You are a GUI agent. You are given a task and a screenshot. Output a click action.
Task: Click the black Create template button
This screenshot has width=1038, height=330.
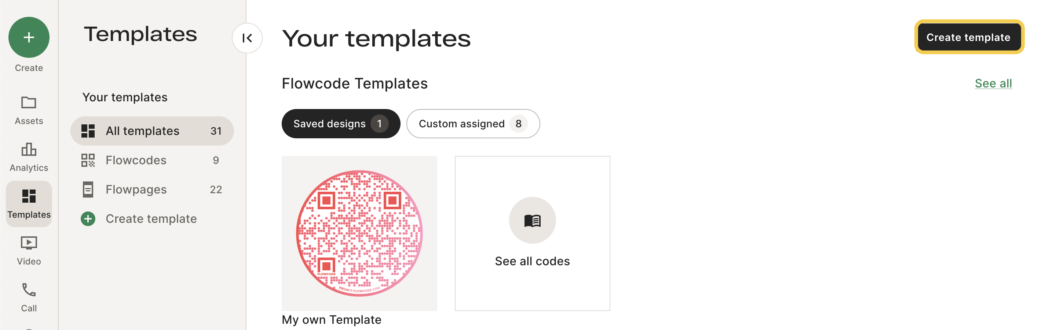(969, 37)
